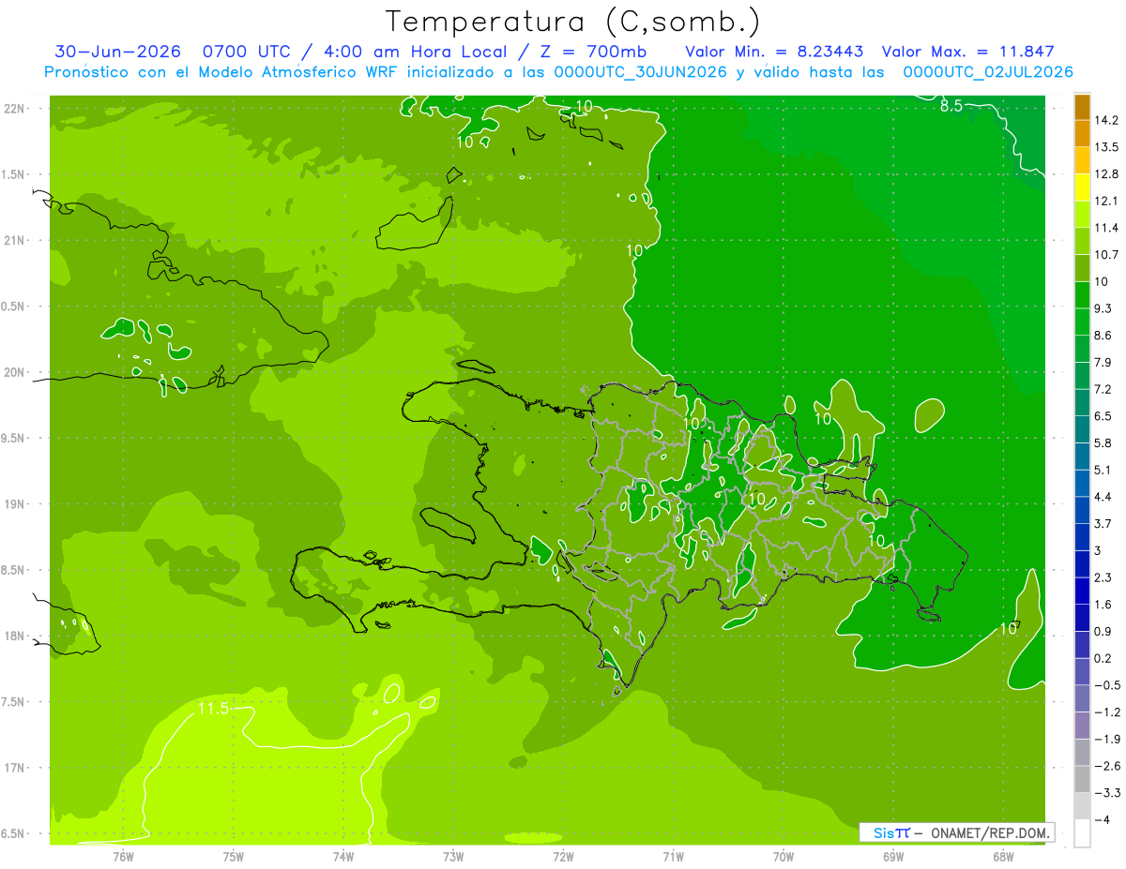Click the '19N' latitude axis label
Screen dimensions: 1126x869
pyautogui.click(x=15, y=504)
